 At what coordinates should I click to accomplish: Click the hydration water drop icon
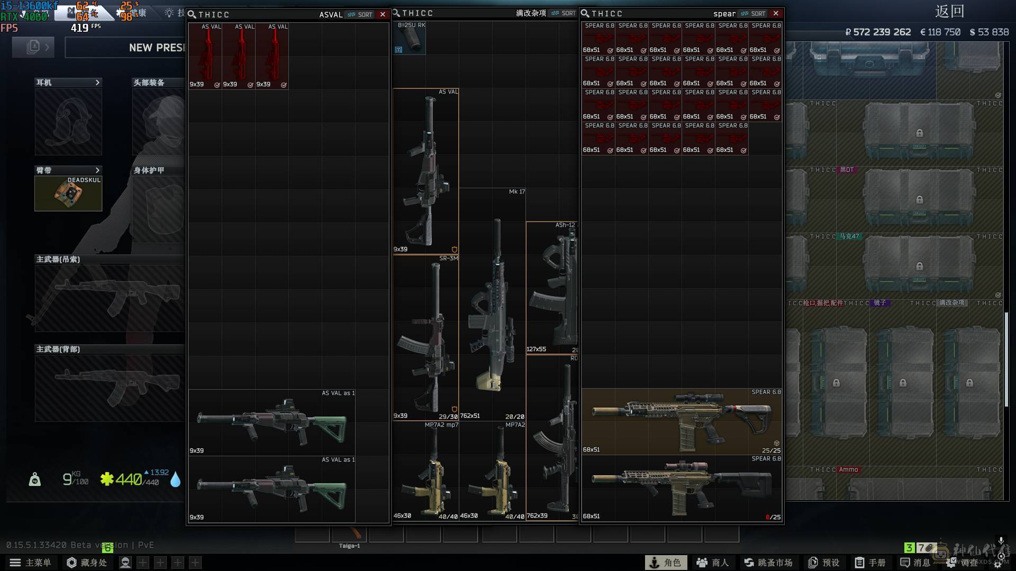pos(175,480)
